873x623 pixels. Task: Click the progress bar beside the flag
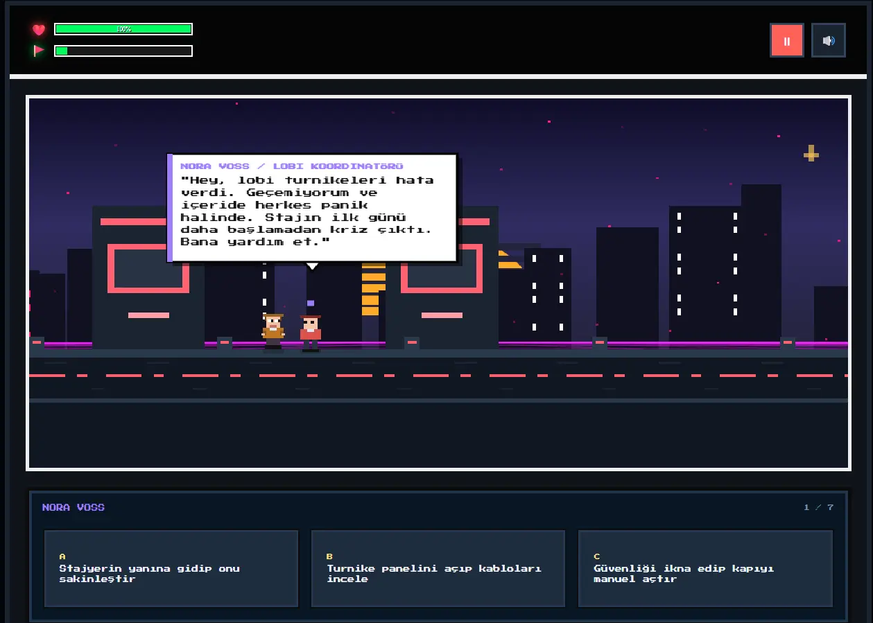coord(123,51)
